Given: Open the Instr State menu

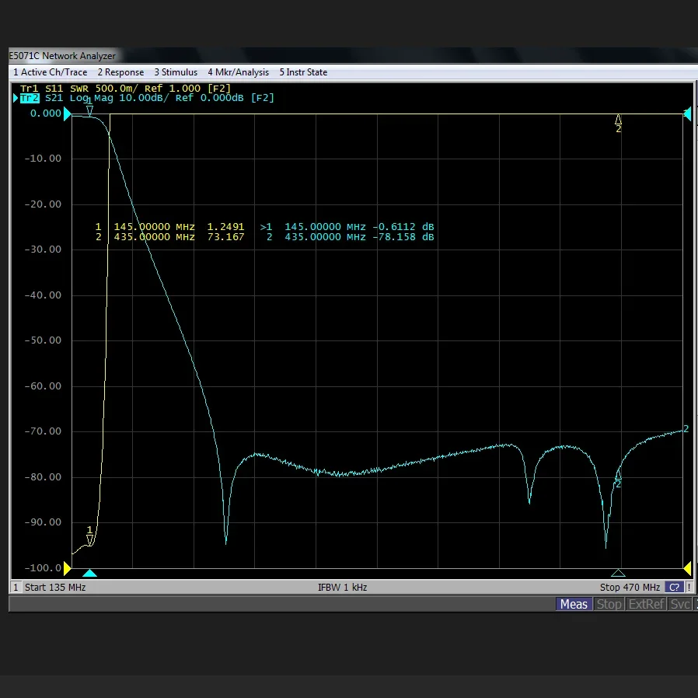Looking at the screenshot, I should pos(303,72).
